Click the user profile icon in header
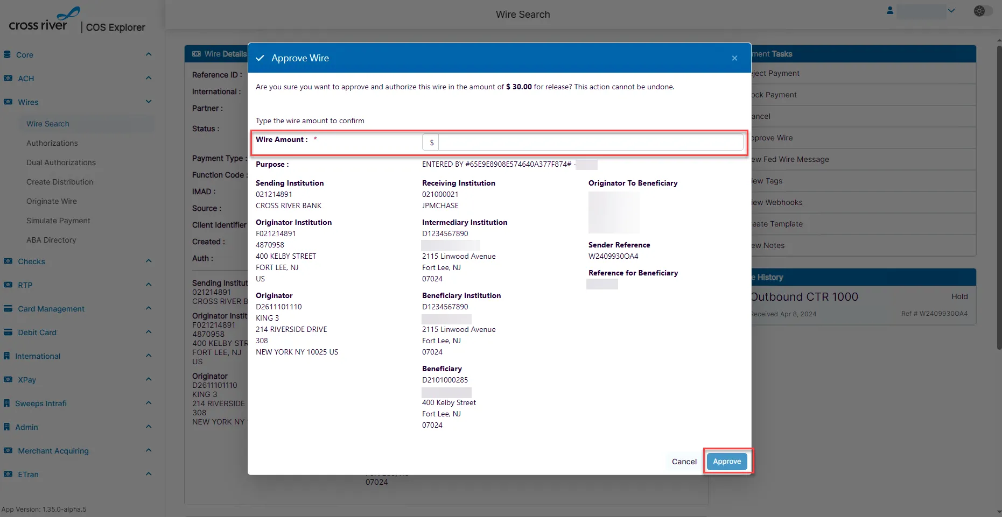Screen dimensions: 1002x517 tap(890, 10)
